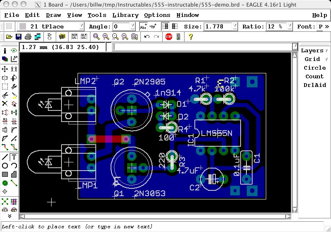The image size is (331, 232).
Task: Click the Print icon
Action: click(x=28, y=37)
